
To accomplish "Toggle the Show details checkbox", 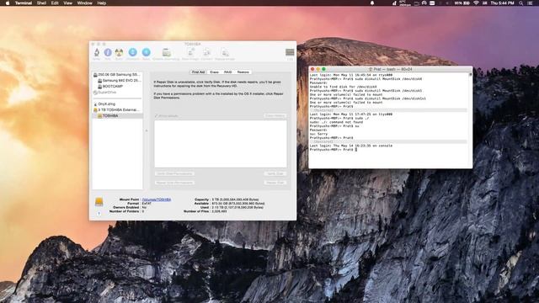I will pos(156,116).
